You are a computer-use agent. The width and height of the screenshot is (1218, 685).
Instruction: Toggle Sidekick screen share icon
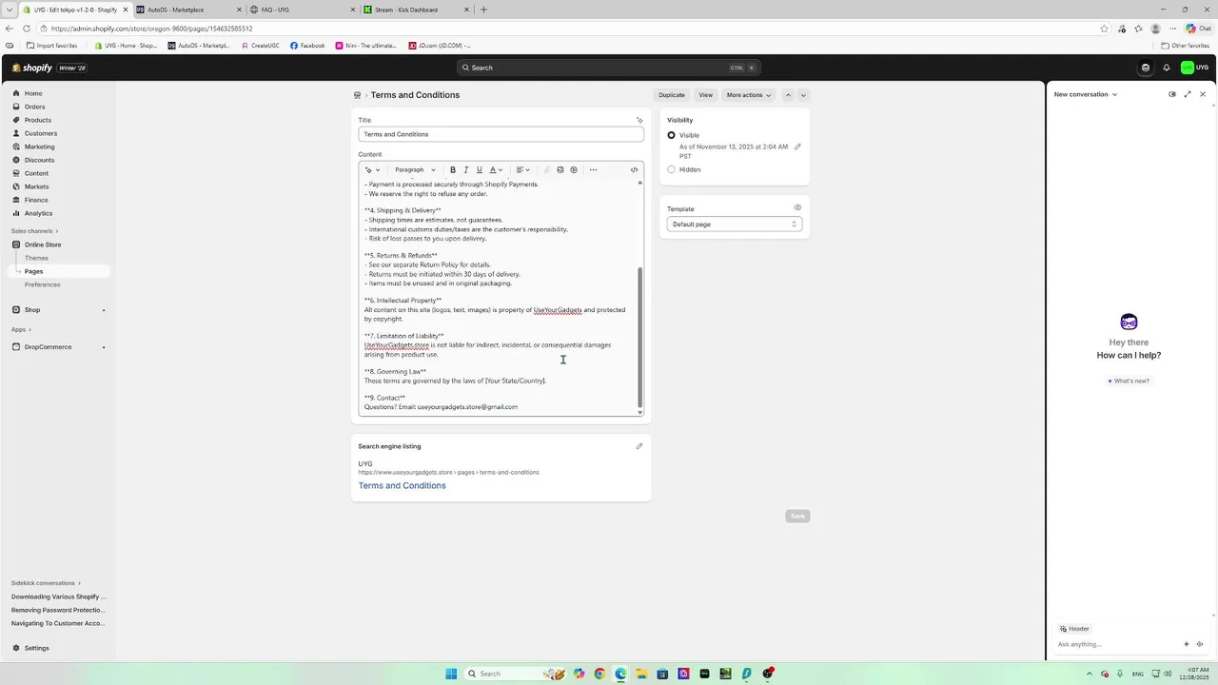[1172, 94]
